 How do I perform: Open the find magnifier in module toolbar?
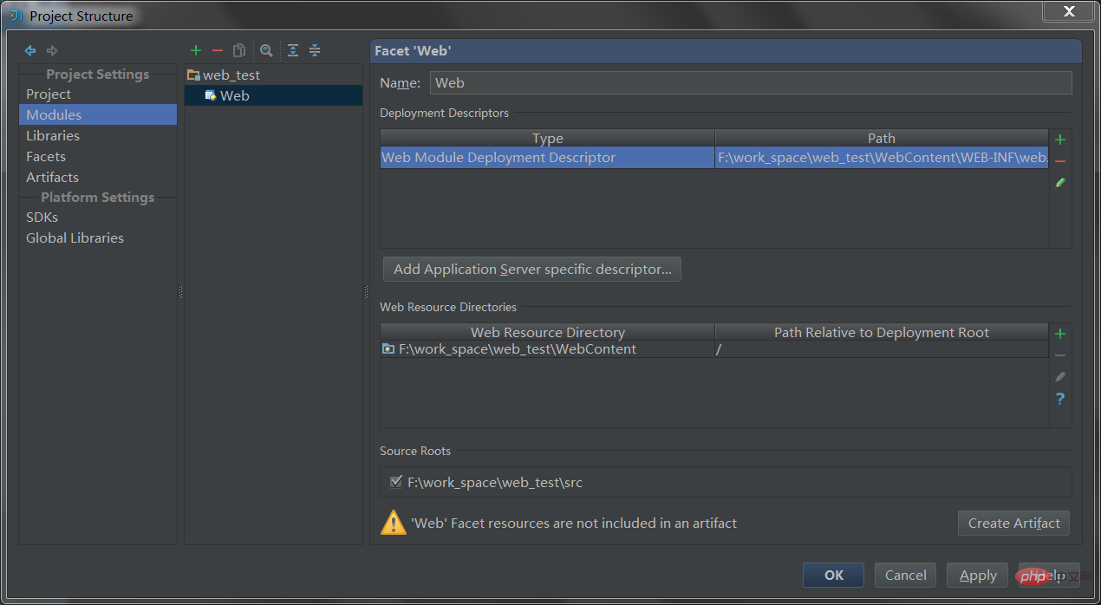click(266, 51)
